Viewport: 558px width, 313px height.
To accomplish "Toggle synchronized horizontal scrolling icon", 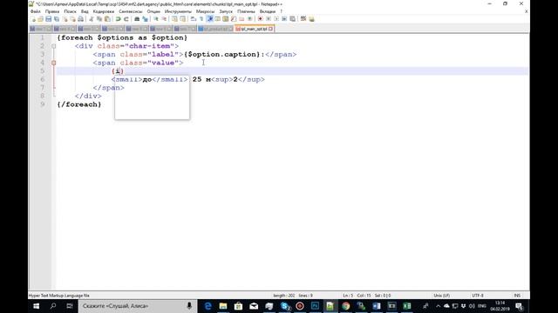I will pos(182,19).
